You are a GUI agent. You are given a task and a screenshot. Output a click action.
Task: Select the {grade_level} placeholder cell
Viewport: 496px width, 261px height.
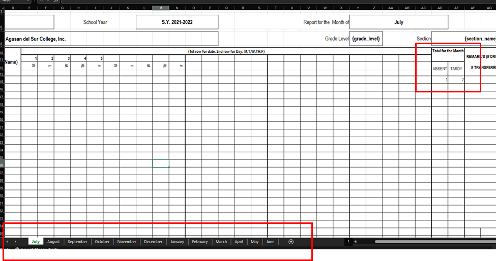point(366,39)
